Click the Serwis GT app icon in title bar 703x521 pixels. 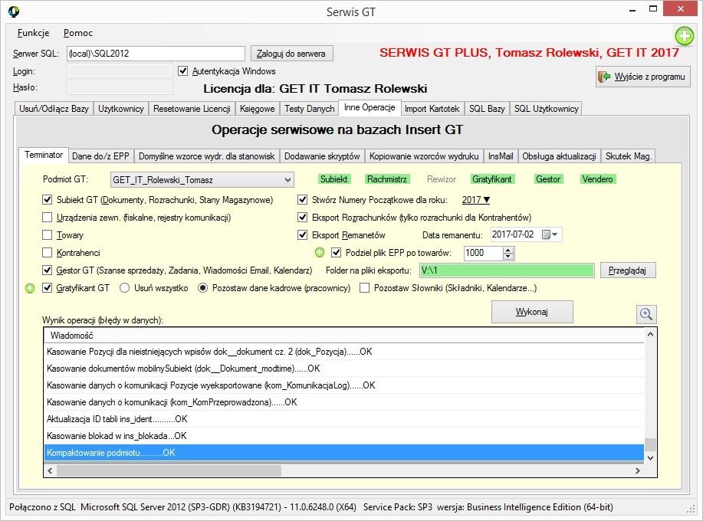click(x=14, y=11)
